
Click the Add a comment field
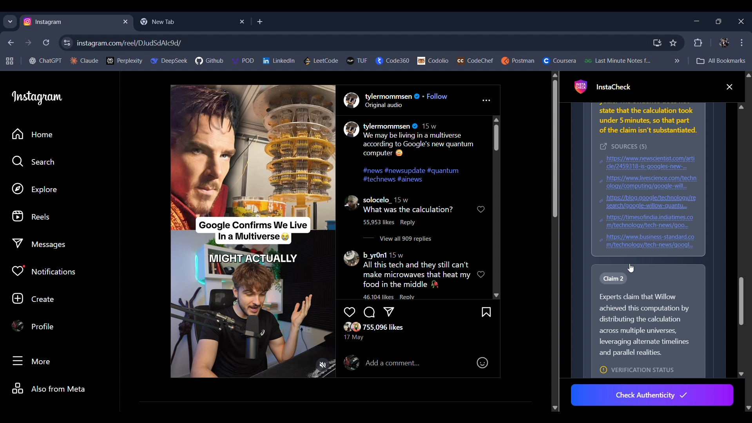click(x=417, y=363)
